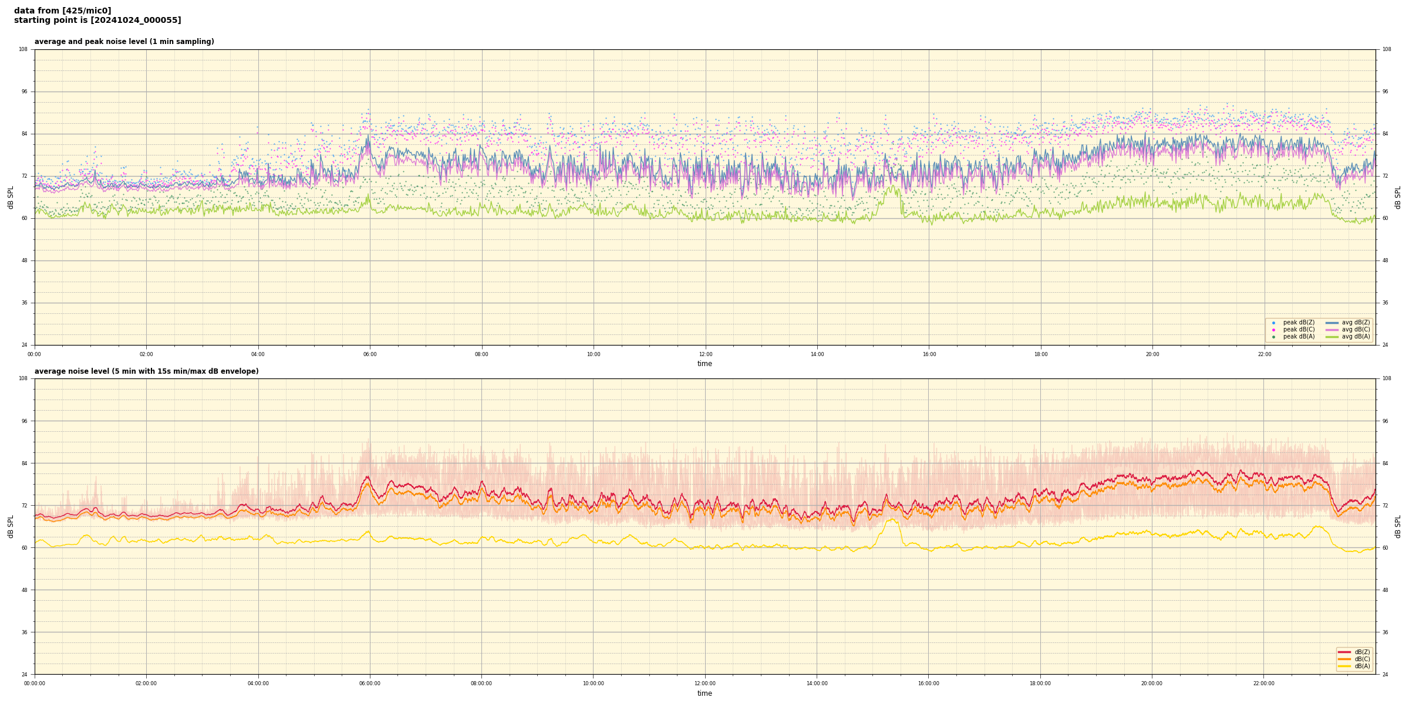1409x704 pixels.
Task: Click the 'data from [425/mic0]' header text
Action: click(x=62, y=11)
